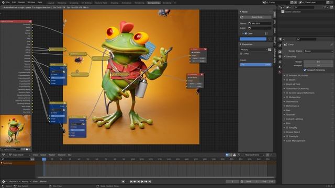335x188 pixels.
Task: Click the View Layer selector field
Action: 315,2
